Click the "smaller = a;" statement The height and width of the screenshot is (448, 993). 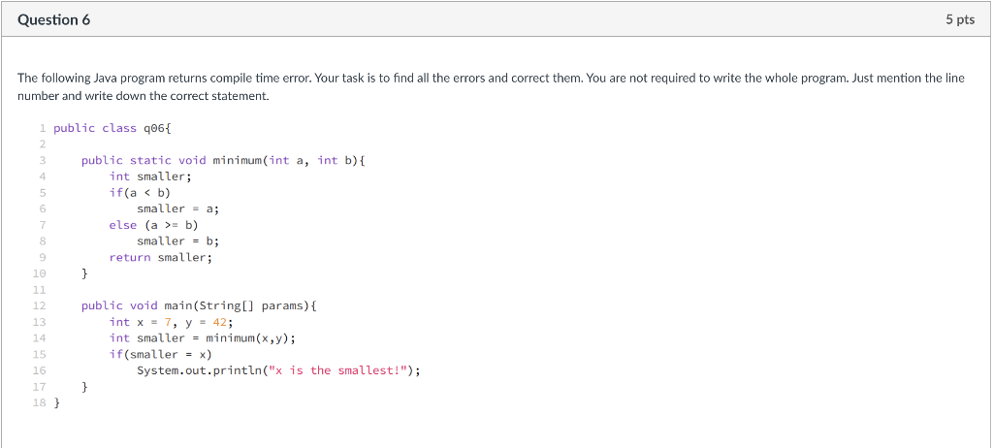pyautogui.click(x=178, y=209)
